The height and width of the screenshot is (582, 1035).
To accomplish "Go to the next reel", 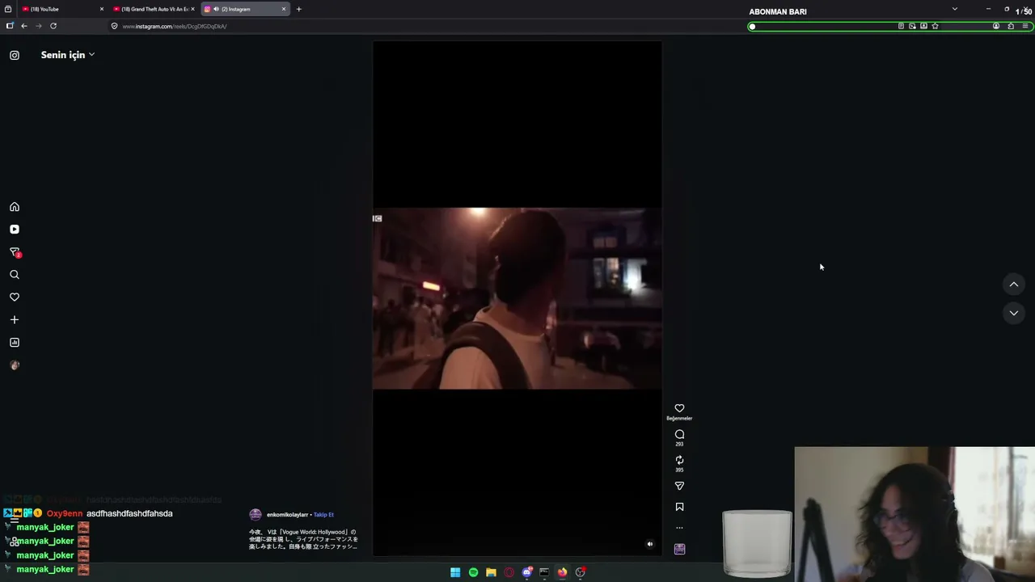I will point(1013,313).
